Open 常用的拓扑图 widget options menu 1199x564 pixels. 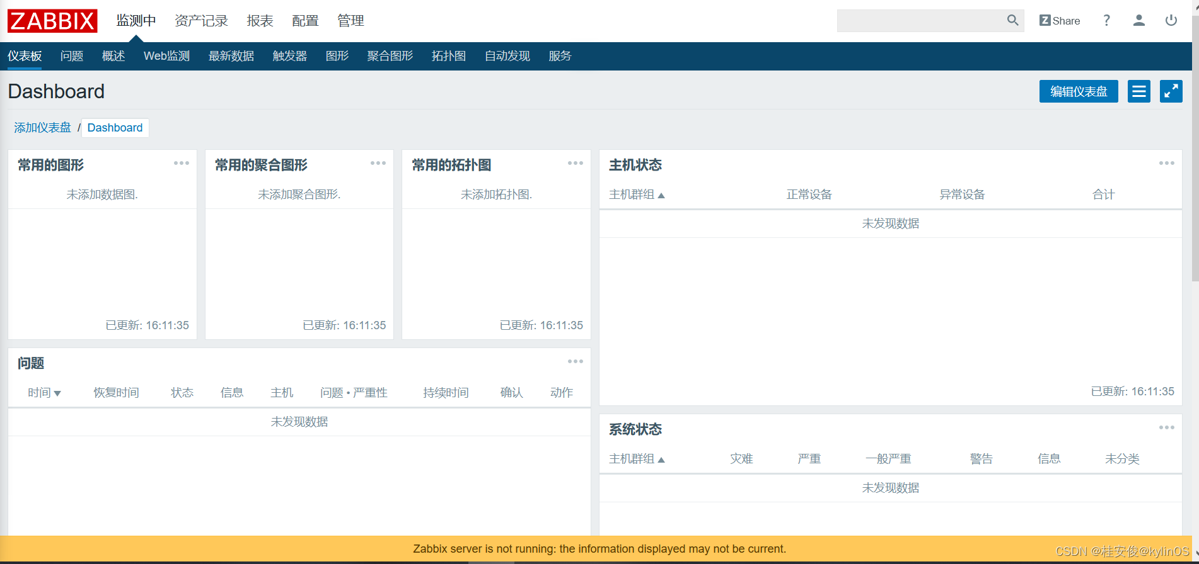tap(576, 163)
